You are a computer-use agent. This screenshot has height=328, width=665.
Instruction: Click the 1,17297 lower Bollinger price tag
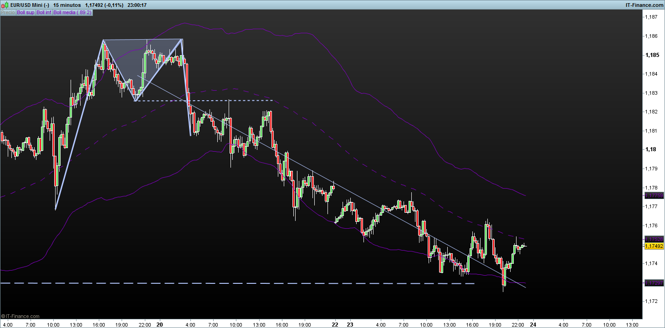click(654, 283)
